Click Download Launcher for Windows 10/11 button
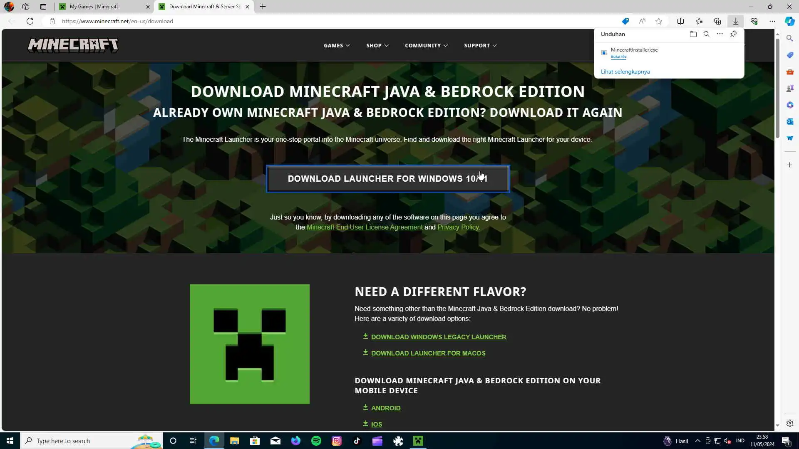 [x=387, y=179]
